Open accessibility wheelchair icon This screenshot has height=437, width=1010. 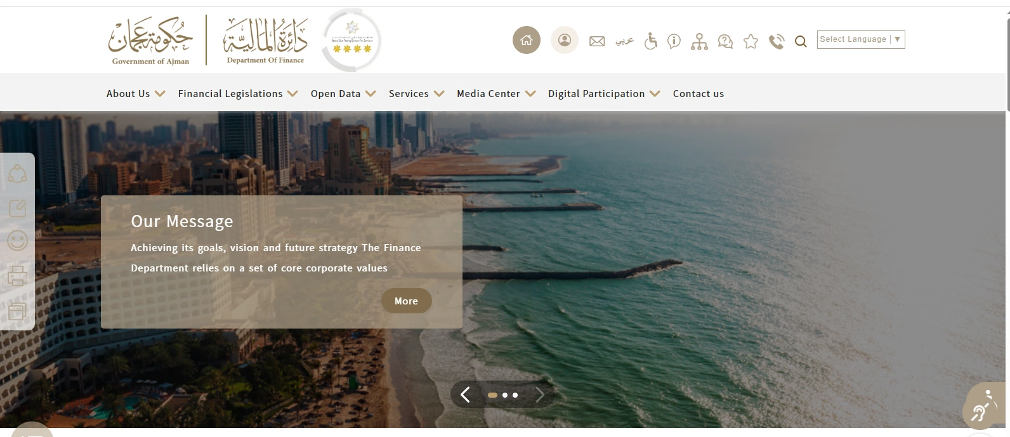[x=650, y=41]
